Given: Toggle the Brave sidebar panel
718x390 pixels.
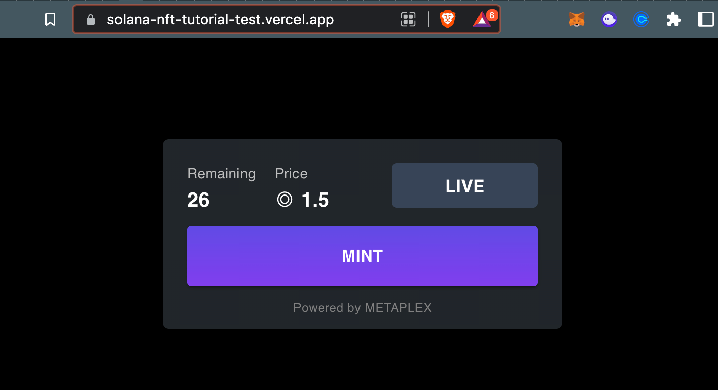Looking at the screenshot, I should [x=704, y=19].
